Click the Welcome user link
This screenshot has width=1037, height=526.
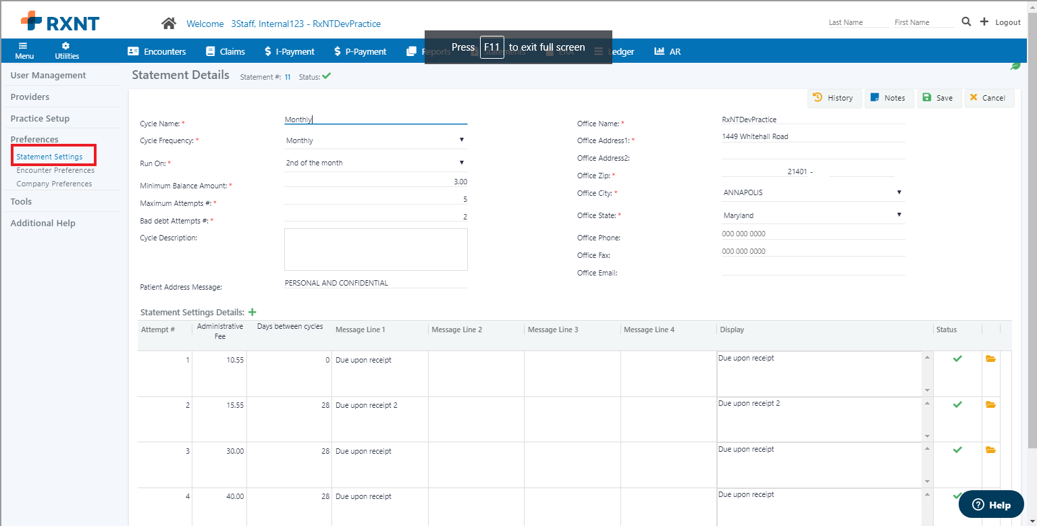(284, 24)
